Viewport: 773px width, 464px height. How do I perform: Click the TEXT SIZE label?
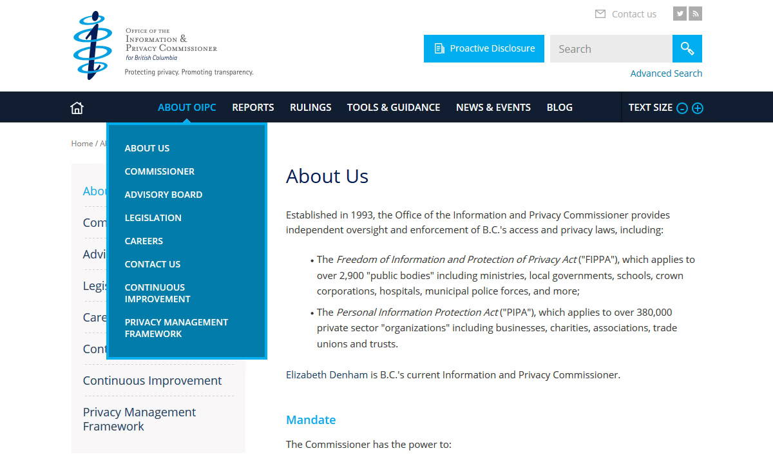[651, 108]
